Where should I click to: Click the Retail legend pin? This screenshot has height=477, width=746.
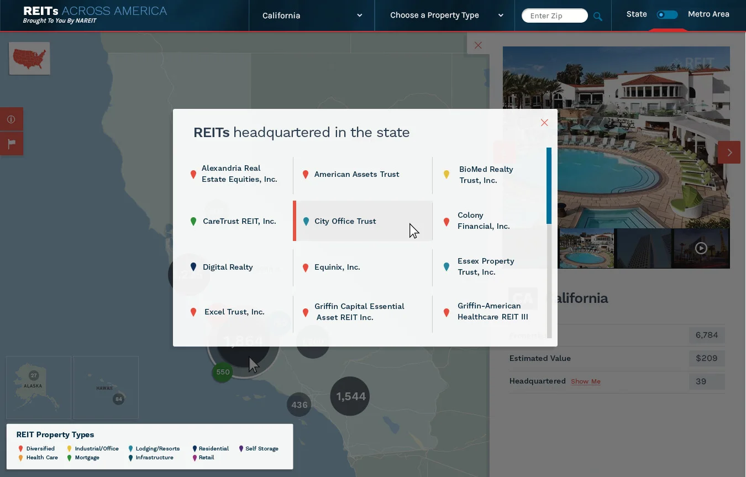pos(195,458)
